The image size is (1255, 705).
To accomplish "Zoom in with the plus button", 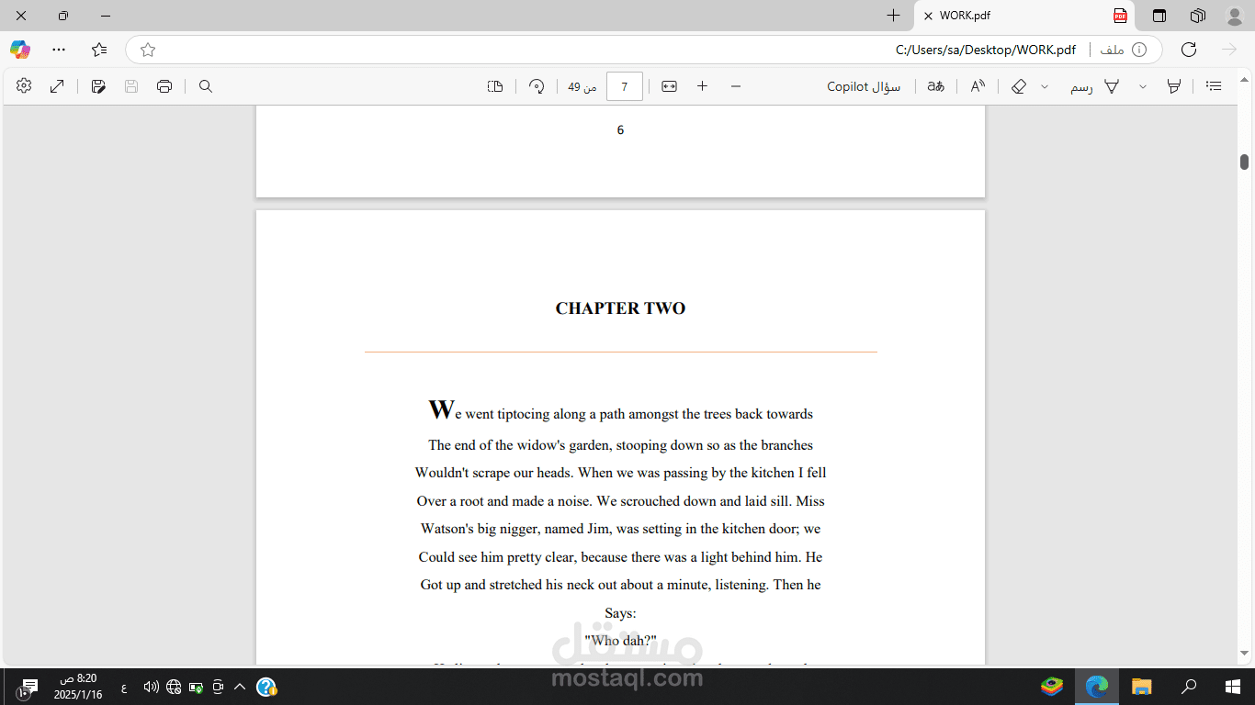I will [702, 86].
